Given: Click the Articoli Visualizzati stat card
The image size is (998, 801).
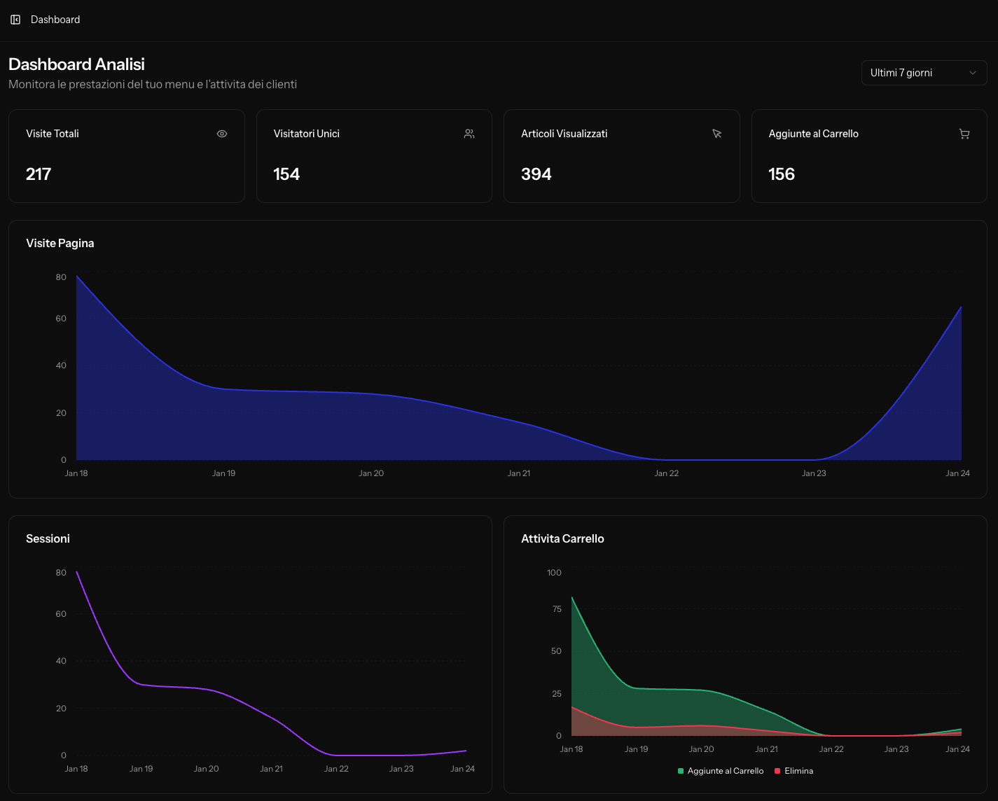Looking at the screenshot, I should 622,156.
